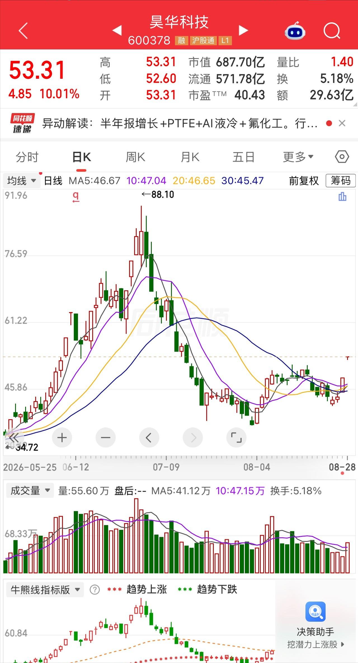This screenshot has height=663, width=358.
Task: Tap the 沪股通 badge
Action: point(203,41)
